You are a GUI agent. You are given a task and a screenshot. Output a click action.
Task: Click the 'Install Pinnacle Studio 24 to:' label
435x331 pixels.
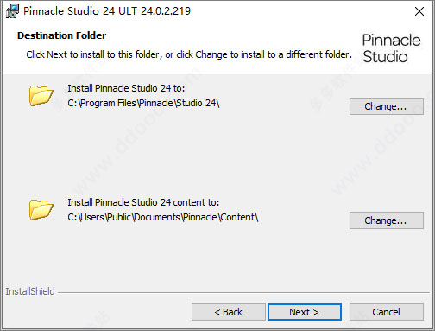[x=126, y=88]
